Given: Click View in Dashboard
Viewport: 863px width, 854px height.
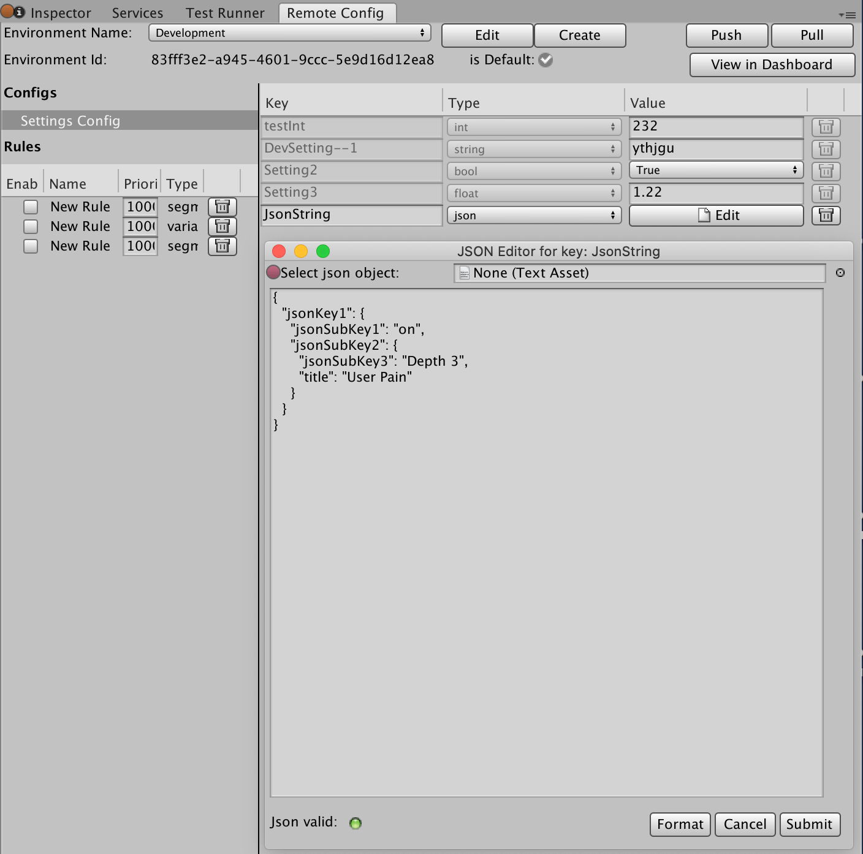Looking at the screenshot, I should (x=772, y=64).
